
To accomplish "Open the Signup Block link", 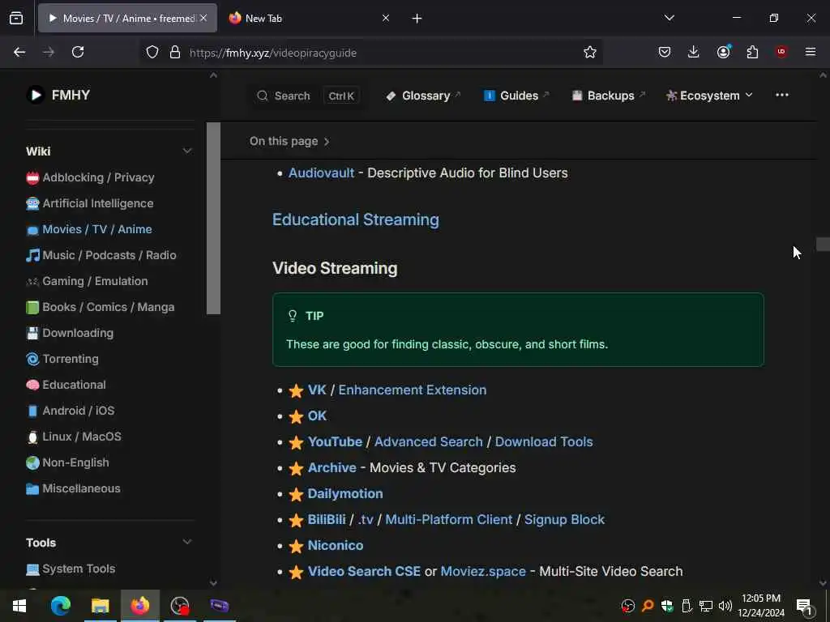I will click(x=564, y=519).
